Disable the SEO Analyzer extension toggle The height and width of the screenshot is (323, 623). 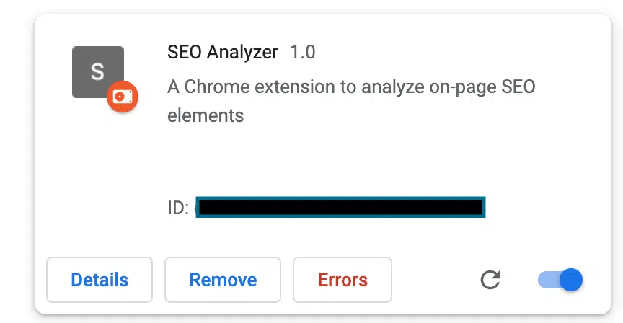560,280
